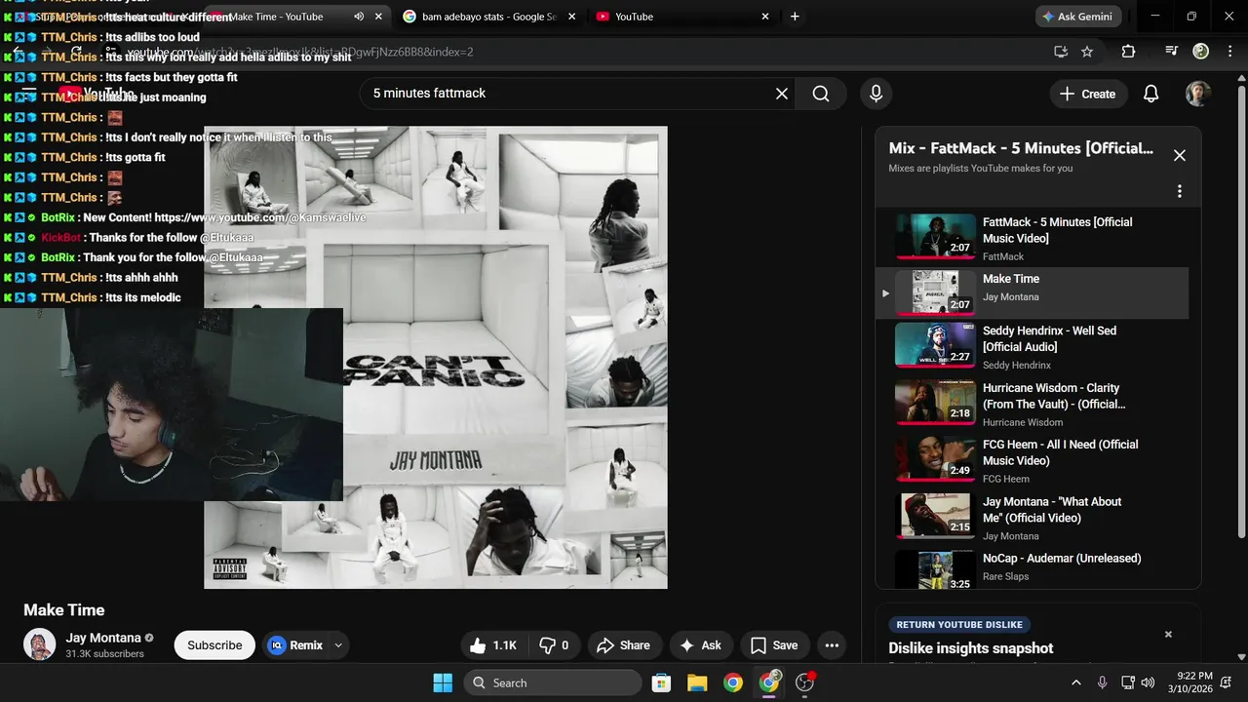Open more actions three-dot menu under video
The height and width of the screenshot is (702, 1248).
click(x=832, y=645)
